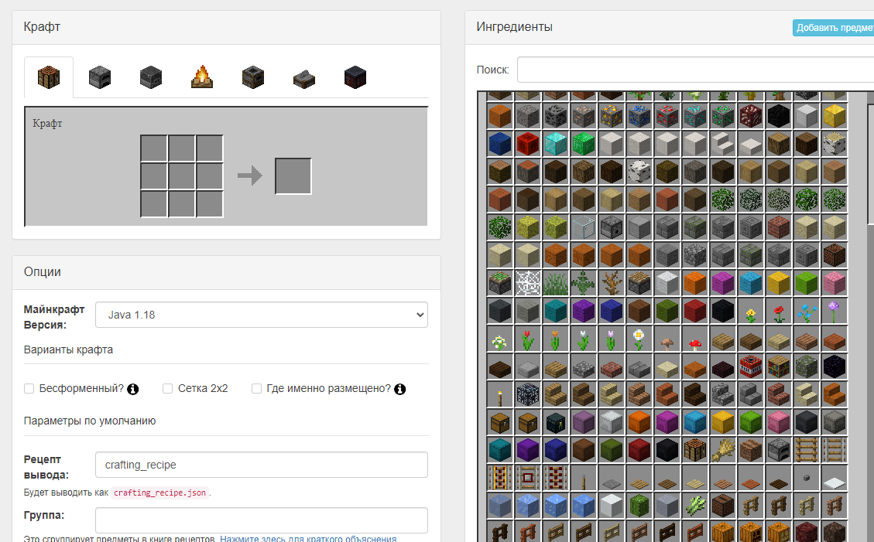The image size is (874, 542).
Task: Click the Добавить предмет button
Action: click(834, 28)
